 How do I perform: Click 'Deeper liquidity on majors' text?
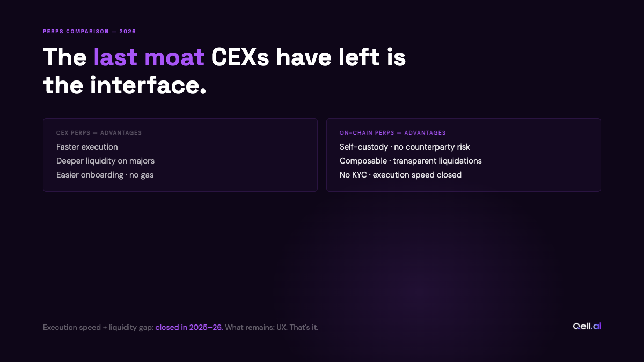(x=105, y=161)
